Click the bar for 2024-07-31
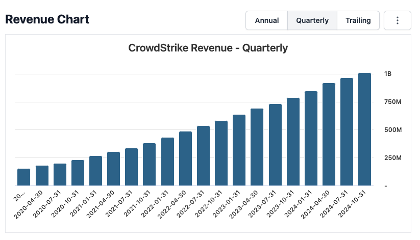 click(x=347, y=131)
